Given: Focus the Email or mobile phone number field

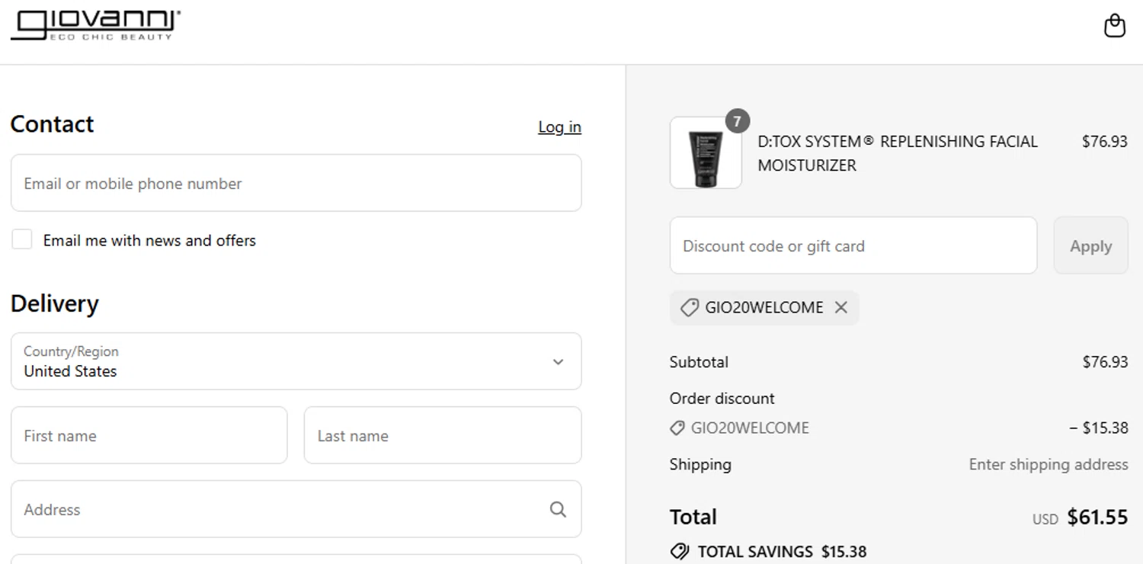Looking at the screenshot, I should click(296, 183).
